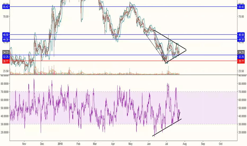Select the red horizontal line at 28.77
The width and height of the screenshot is (247, 146).
tap(123, 61)
